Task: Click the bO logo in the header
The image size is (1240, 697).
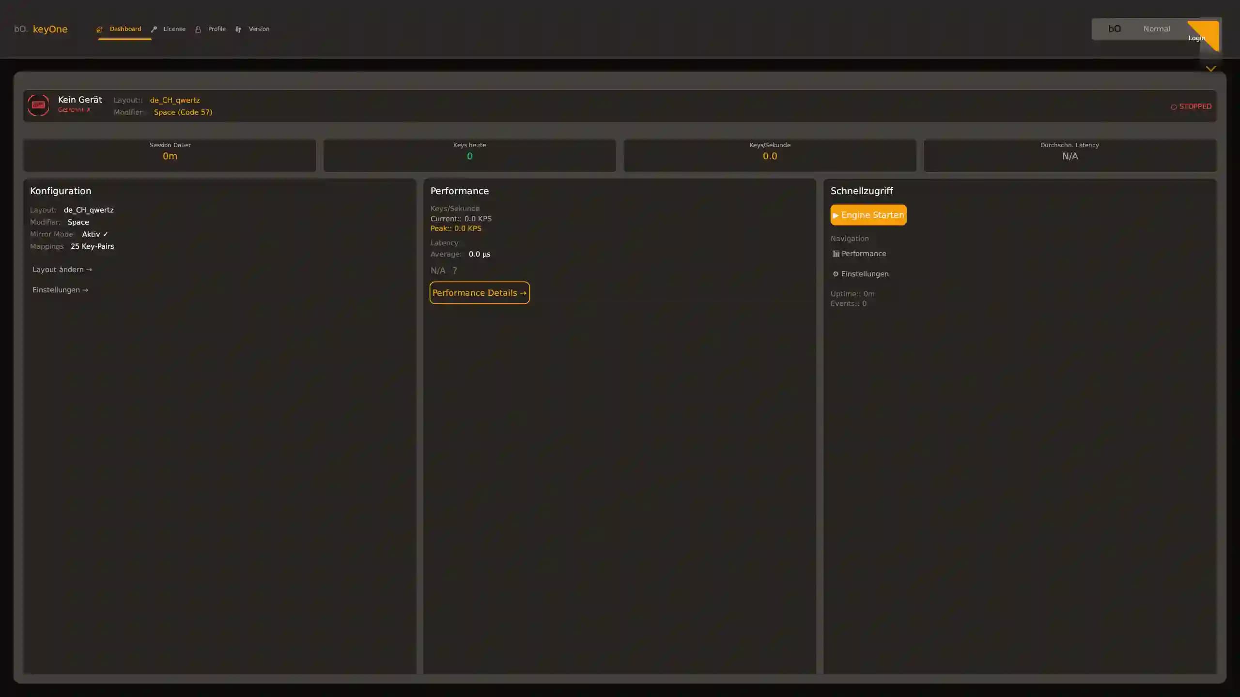Action: (21, 29)
